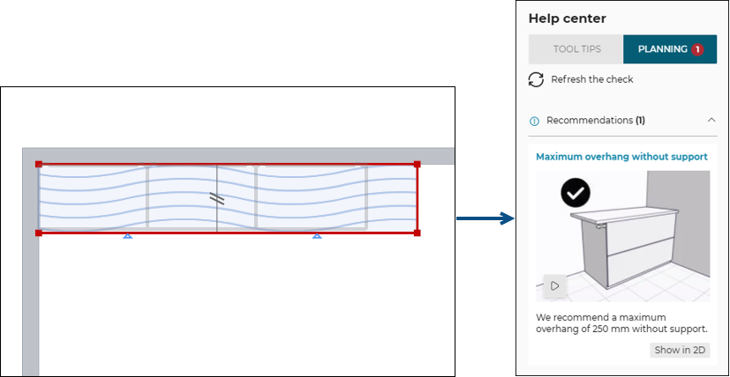Play the overhang recommendation video

tap(554, 285)
